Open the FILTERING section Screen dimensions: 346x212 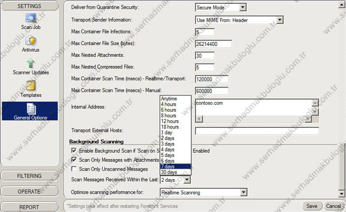[29, 176]
